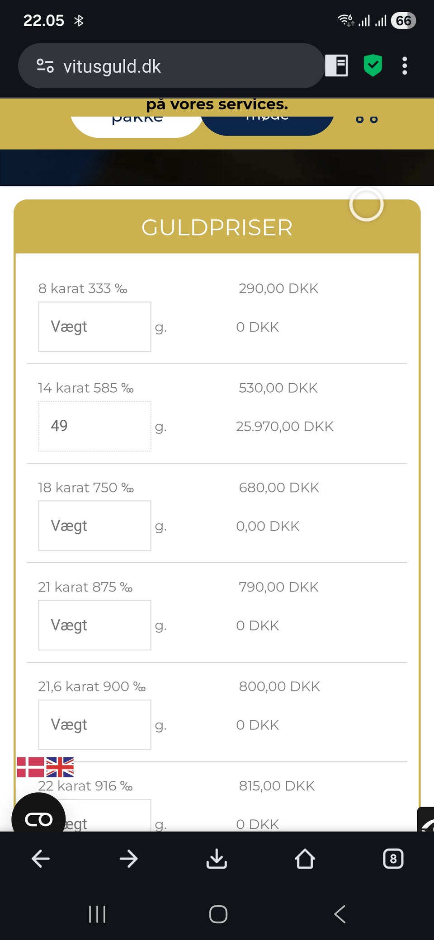
Task: Focus the 18 karat weight field
Action: tap(94, 526)
